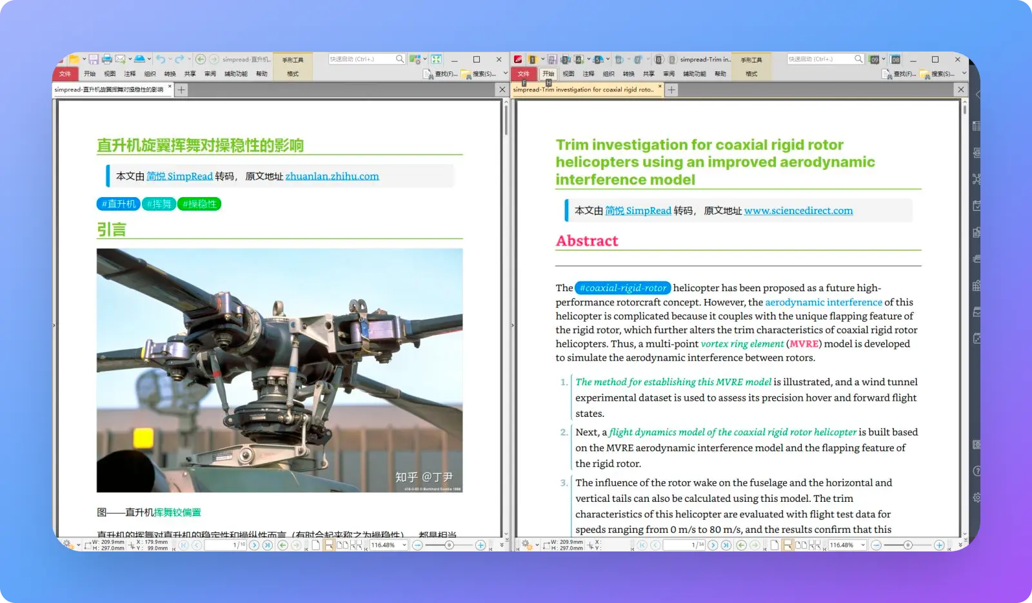
Task: Expand ribbon options chevron in right window
Action: point(964,73)
